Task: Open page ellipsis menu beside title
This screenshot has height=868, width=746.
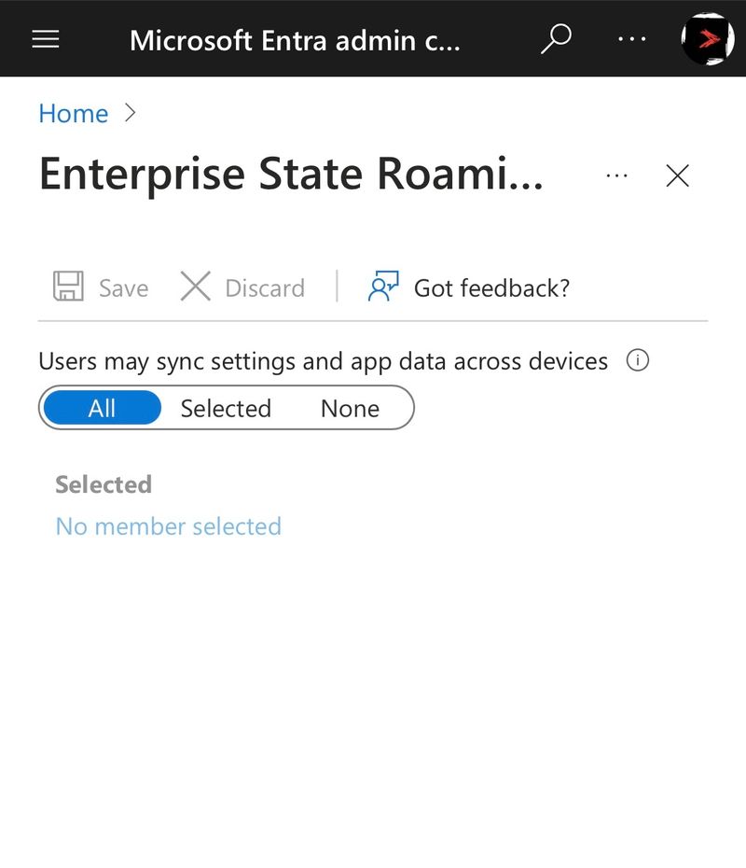Action: [616, 176]
